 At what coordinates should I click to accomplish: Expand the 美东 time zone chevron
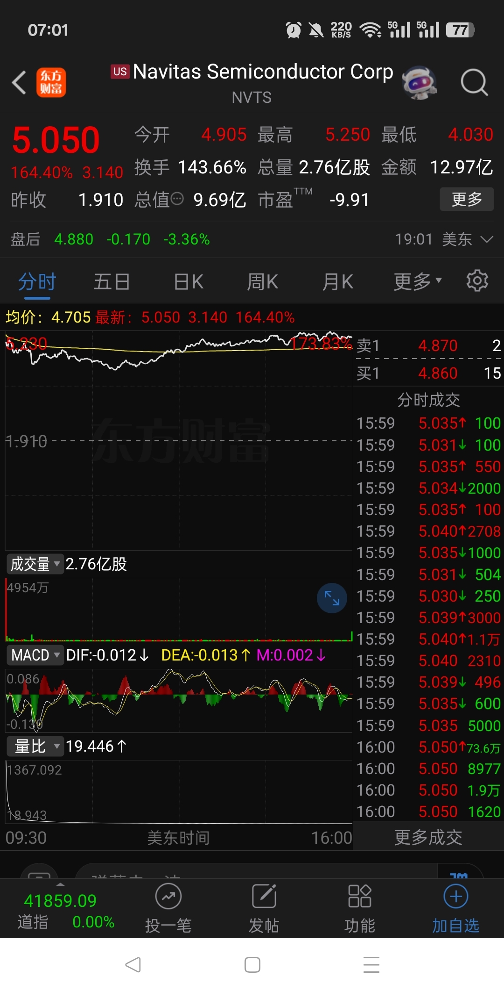click(487, 239)
